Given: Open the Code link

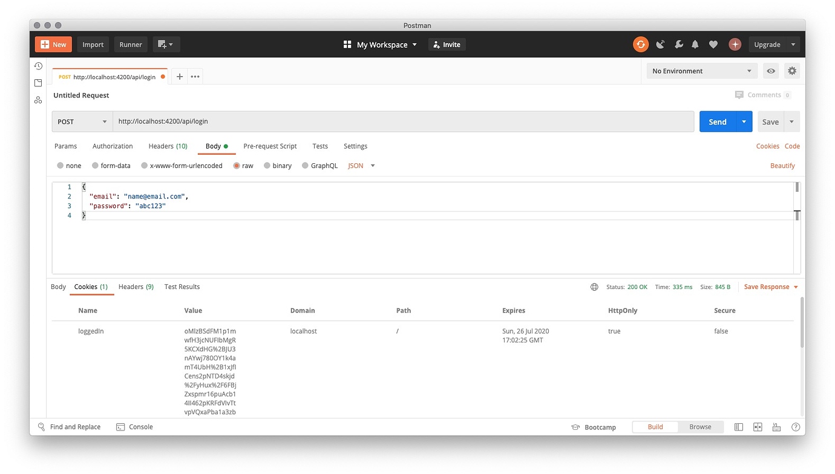Looking at the screenshot, I should 792,146.
